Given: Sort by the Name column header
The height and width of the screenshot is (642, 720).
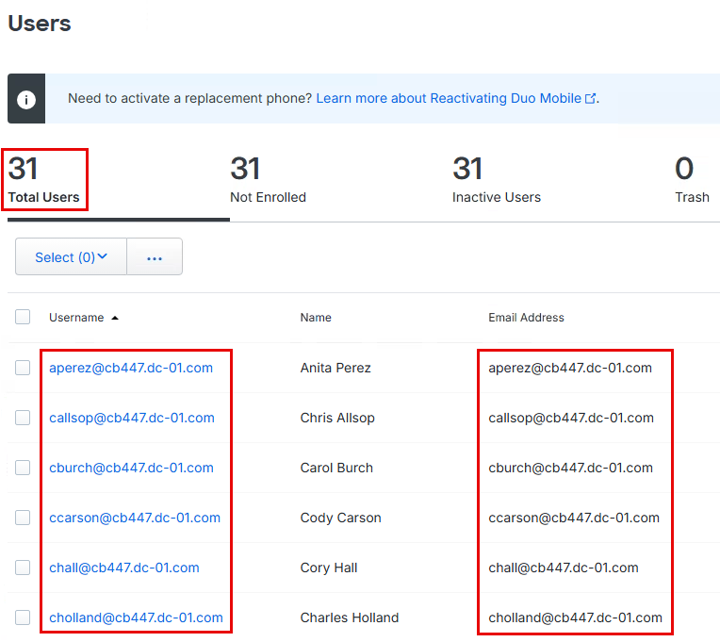Looking at the screenshot, I should 316,318.
